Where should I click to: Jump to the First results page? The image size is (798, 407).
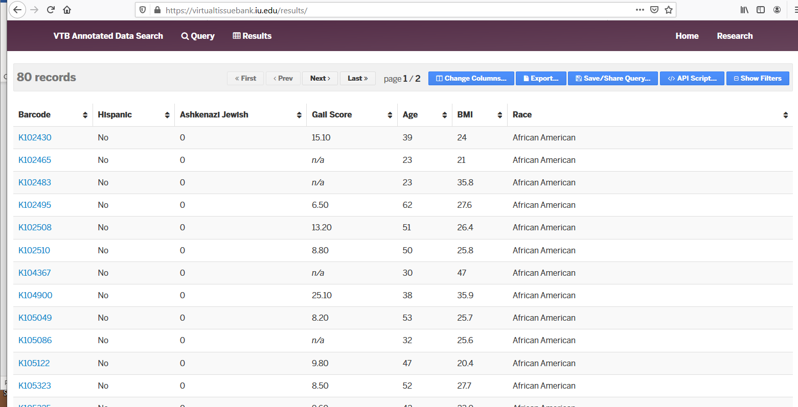click(245, 78)
